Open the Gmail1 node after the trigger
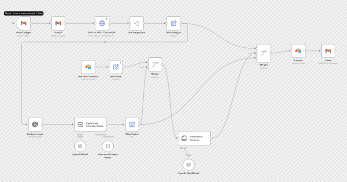Viewport: 347px width, 182px height. point(58,23)
